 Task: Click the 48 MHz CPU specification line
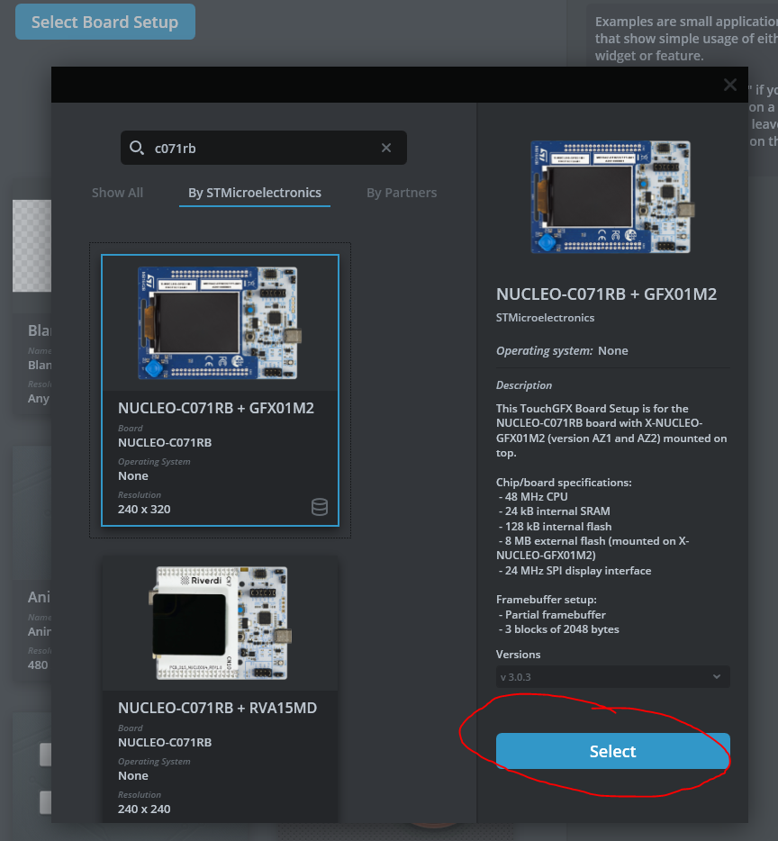(533, 497)
